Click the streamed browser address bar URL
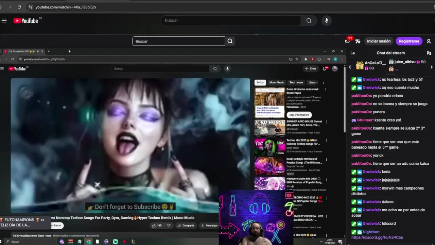435x245 pixels. 44,59
